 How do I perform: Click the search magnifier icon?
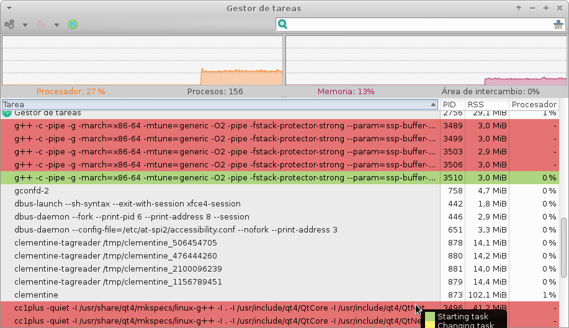click(x=283, y=24)
